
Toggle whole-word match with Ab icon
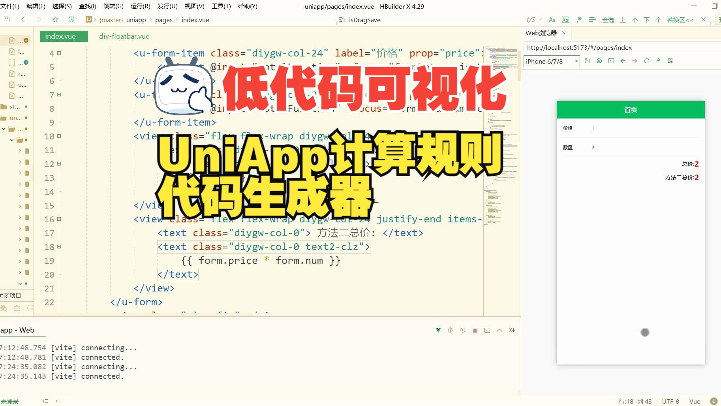(566, 19)
